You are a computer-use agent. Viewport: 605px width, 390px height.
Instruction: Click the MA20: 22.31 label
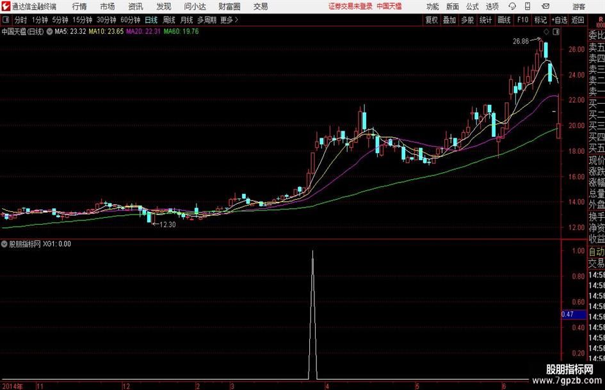point(143,31)
